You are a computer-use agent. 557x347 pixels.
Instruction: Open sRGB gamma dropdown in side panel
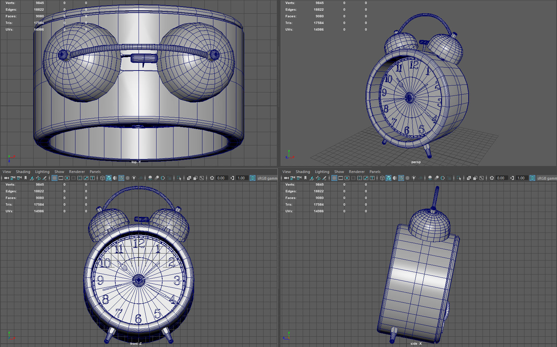pos(546,178)
